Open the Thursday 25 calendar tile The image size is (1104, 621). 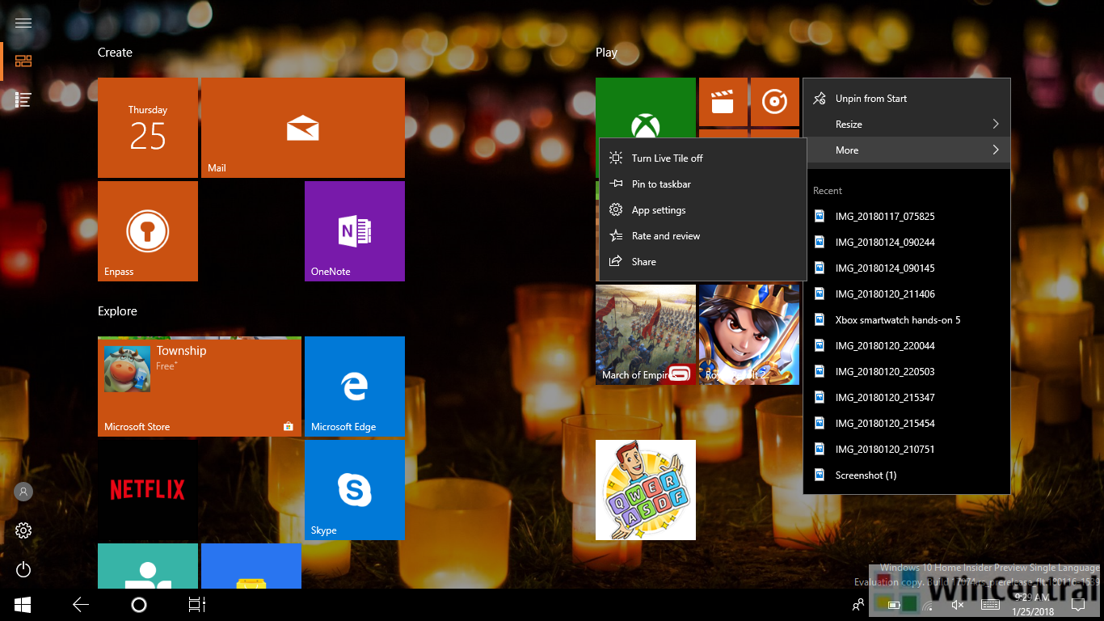pos(148,128)
